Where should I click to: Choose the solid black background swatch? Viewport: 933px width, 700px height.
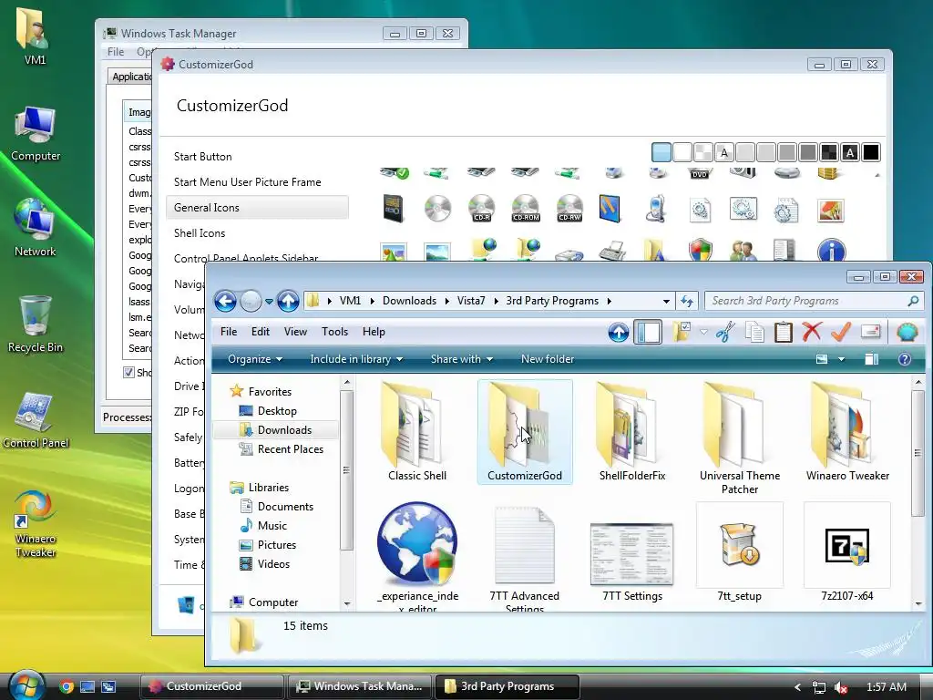[870, 152]
